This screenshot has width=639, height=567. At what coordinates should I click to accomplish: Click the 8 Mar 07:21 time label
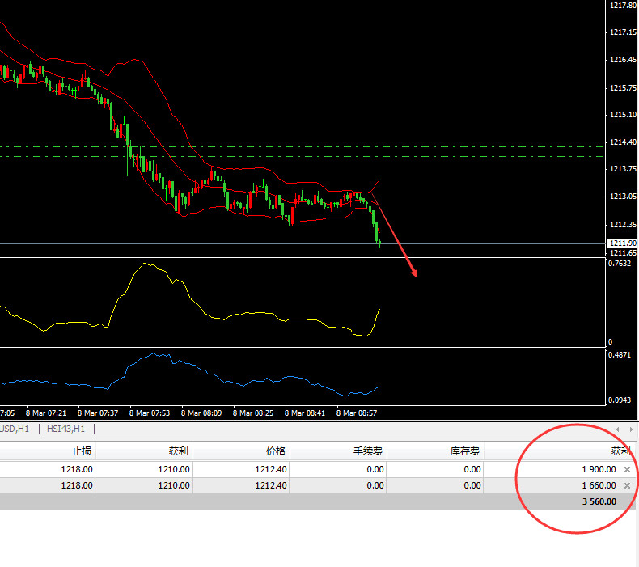(x=45, y=413)
